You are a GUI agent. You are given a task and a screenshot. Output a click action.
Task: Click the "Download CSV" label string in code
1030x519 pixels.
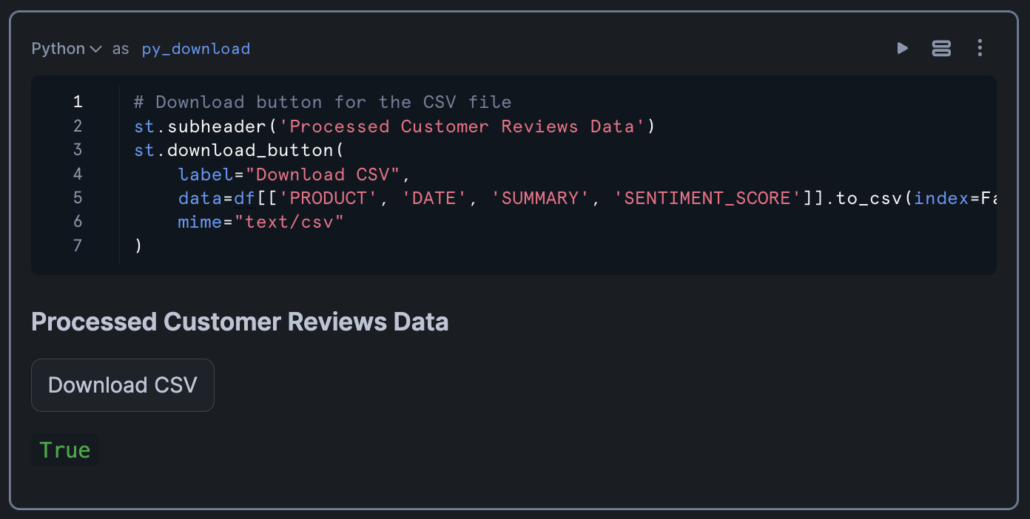tap(322, 174)
